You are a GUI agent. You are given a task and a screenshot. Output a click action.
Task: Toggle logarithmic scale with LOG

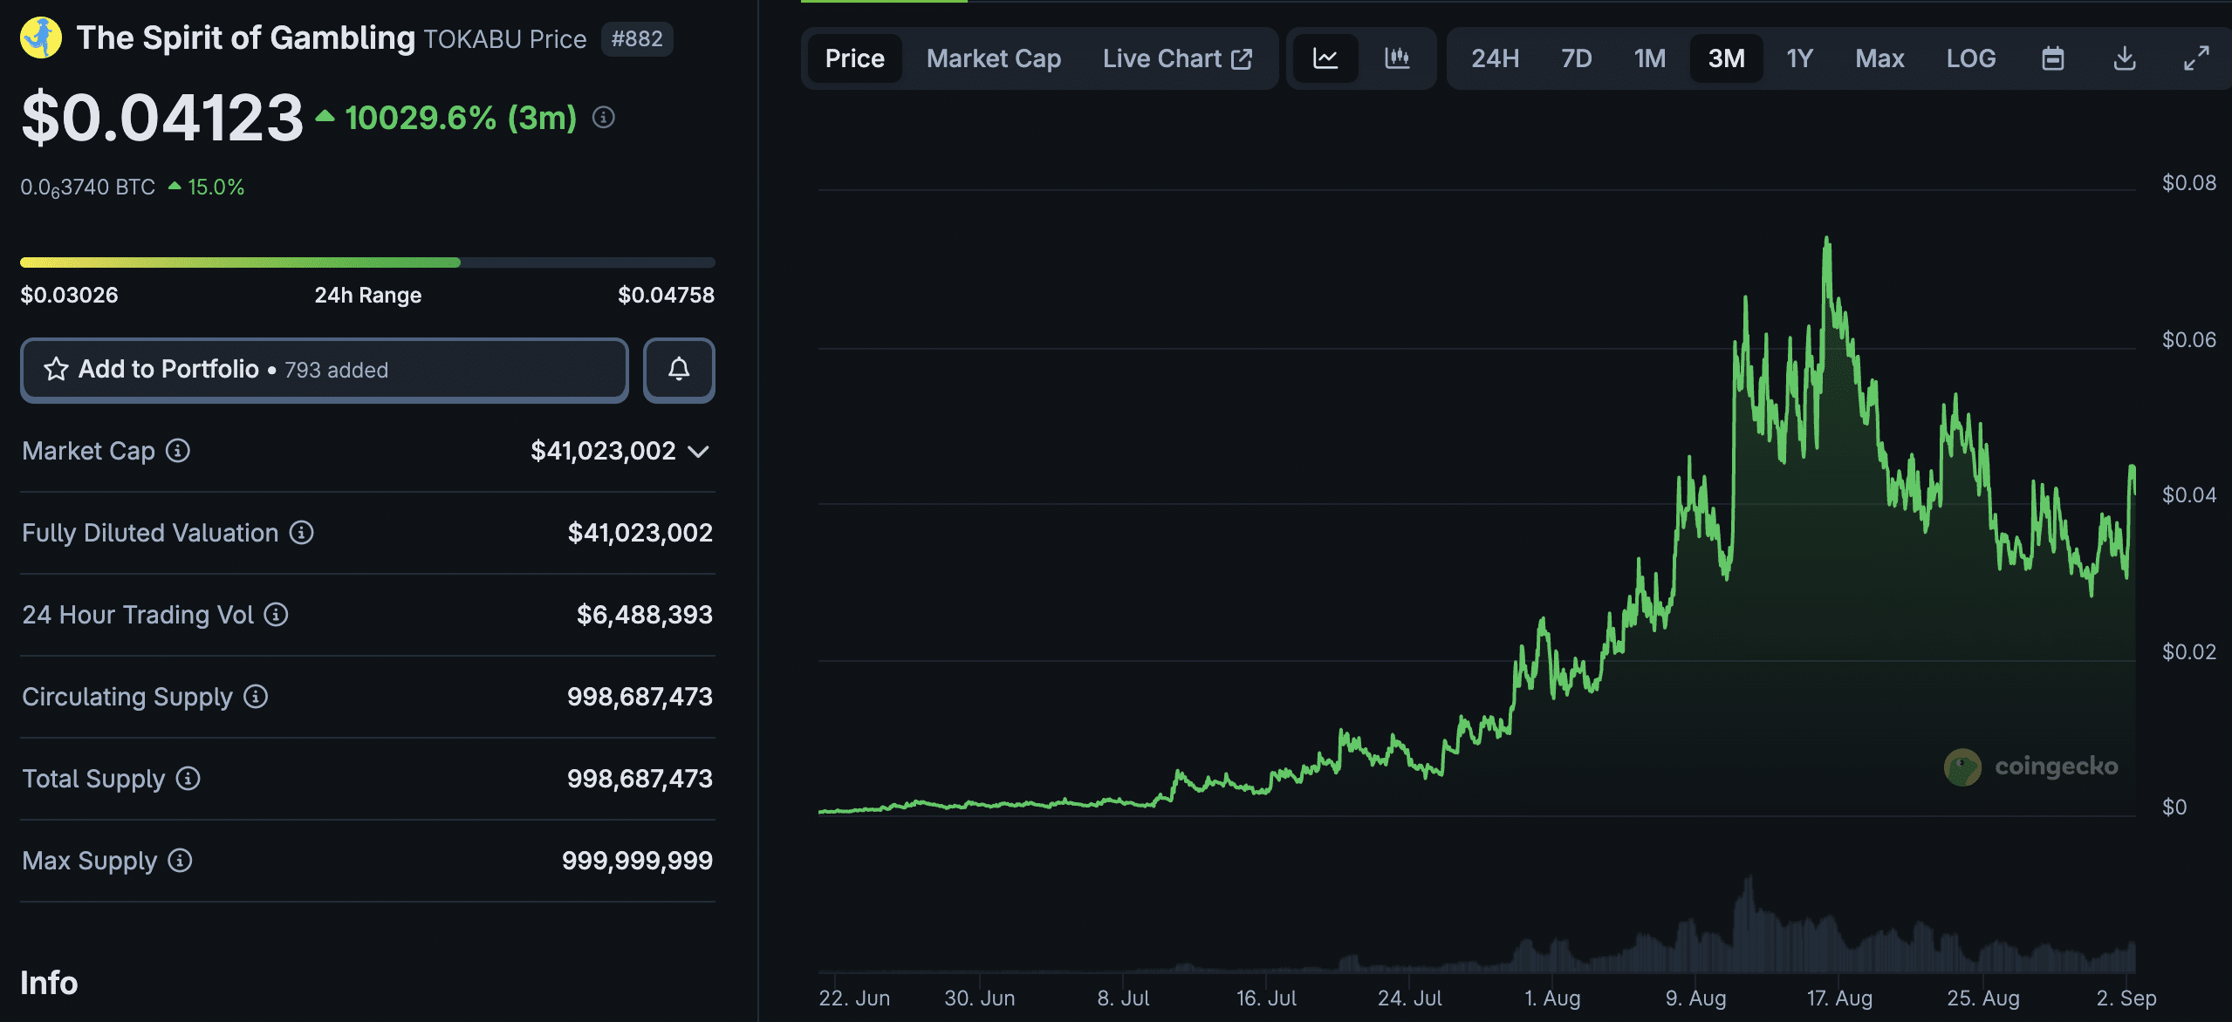click(x=1971, y=58)
